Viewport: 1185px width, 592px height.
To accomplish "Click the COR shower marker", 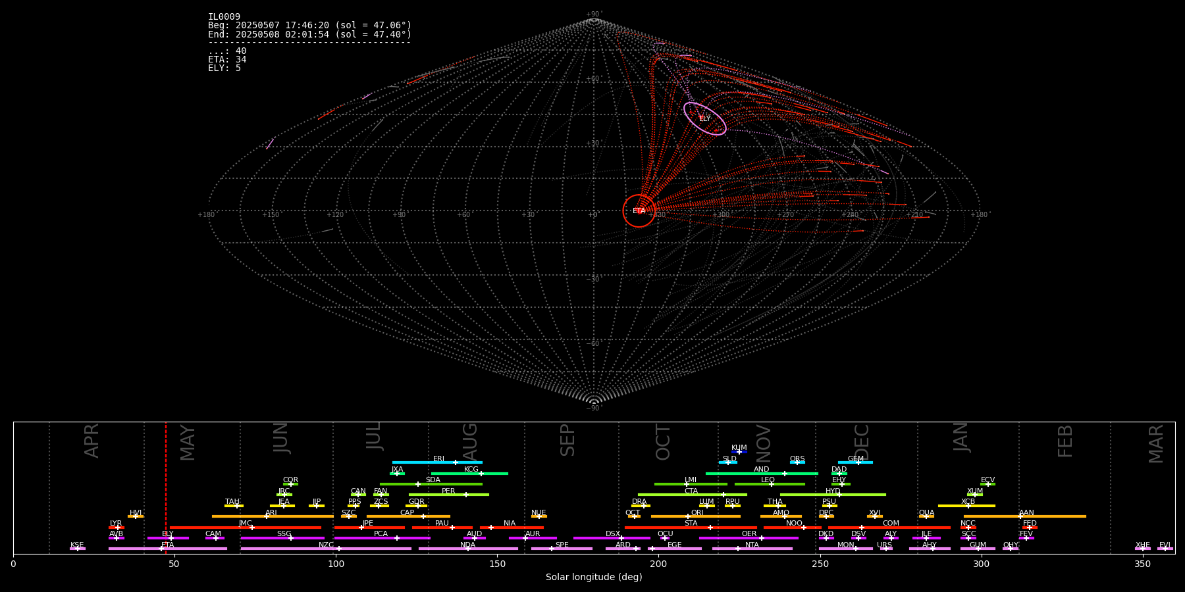I will pos(290,483).
